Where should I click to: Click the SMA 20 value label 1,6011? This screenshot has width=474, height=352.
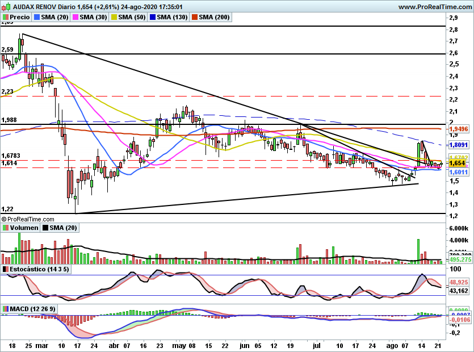pos(459,173)
